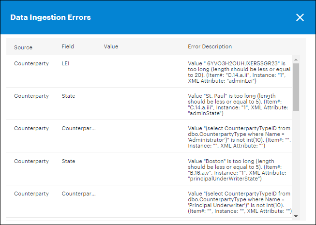Click the error list vertical scrollbar thumb
Image resolution: width=316 pixels, height=225 pixels.
coord(296,87)
